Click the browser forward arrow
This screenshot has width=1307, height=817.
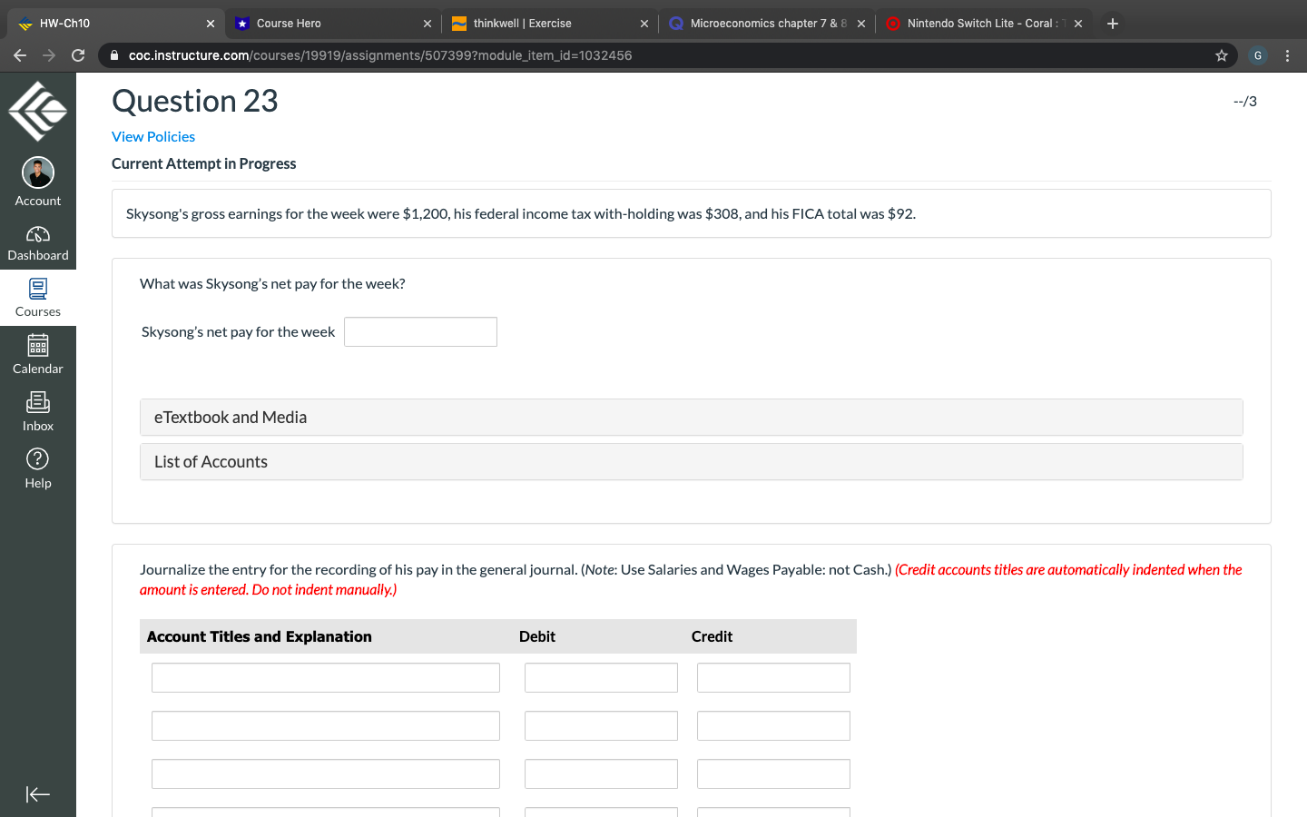pos(49,55)
